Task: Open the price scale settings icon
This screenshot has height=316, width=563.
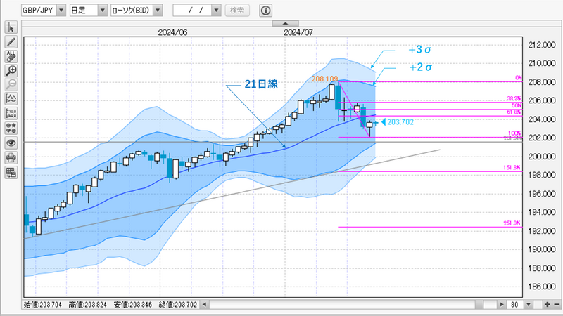Action: [11, 114]
